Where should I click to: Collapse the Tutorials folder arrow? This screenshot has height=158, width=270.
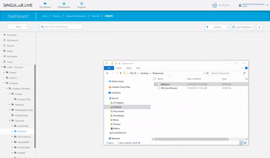point(10,121)
